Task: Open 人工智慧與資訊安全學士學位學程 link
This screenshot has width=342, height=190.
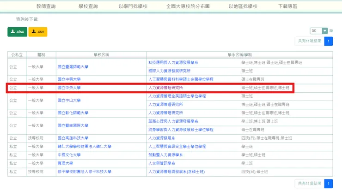Action: click(177, 147)
